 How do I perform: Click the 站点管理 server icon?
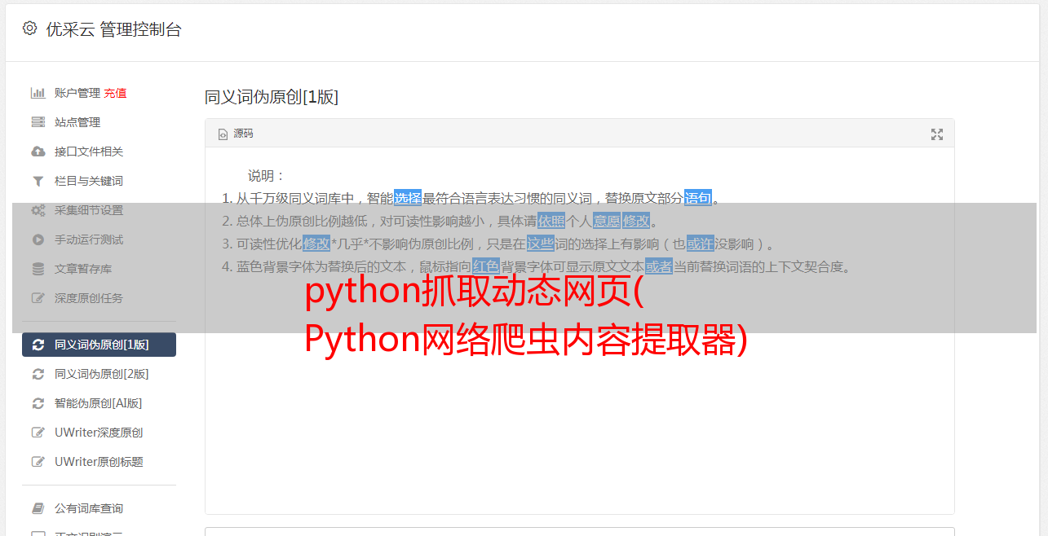tap(38, 122)
